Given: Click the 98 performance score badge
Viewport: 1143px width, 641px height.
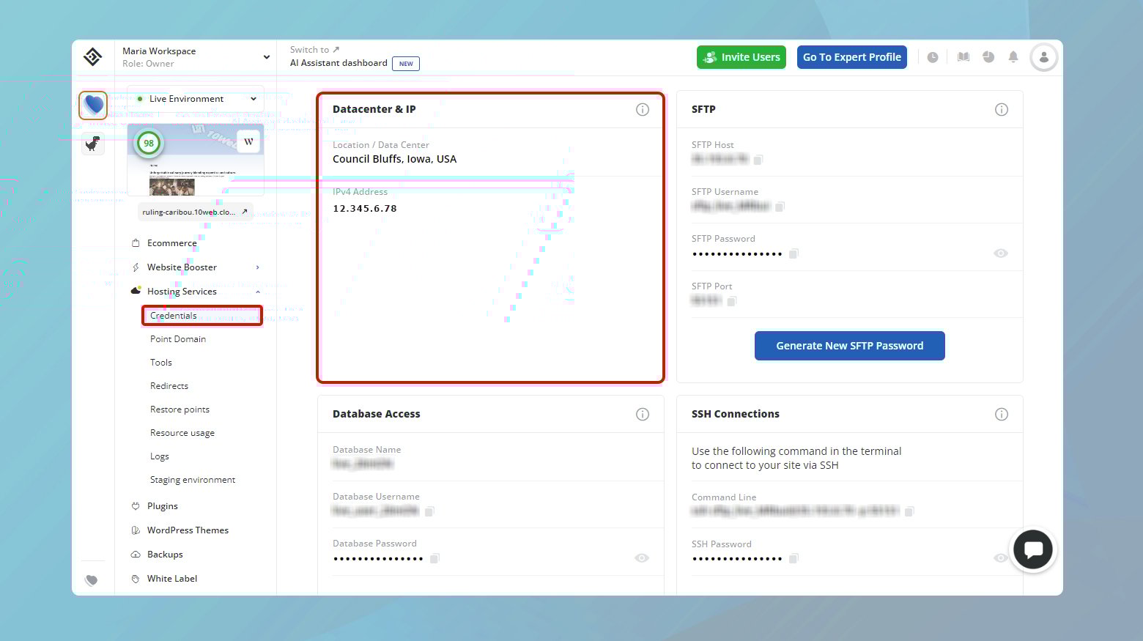Looking at the screenshot, I should click(149, 143).
